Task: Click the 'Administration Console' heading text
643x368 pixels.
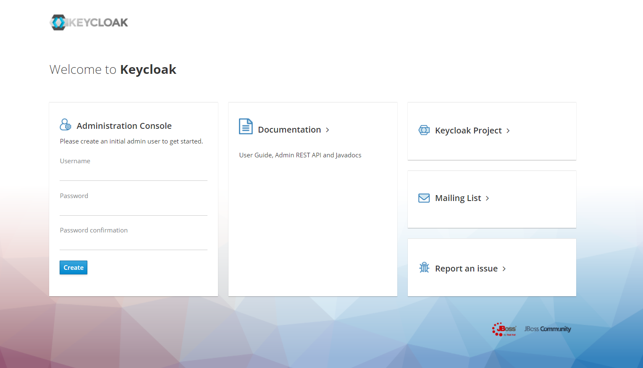Action: pos(124,126)
